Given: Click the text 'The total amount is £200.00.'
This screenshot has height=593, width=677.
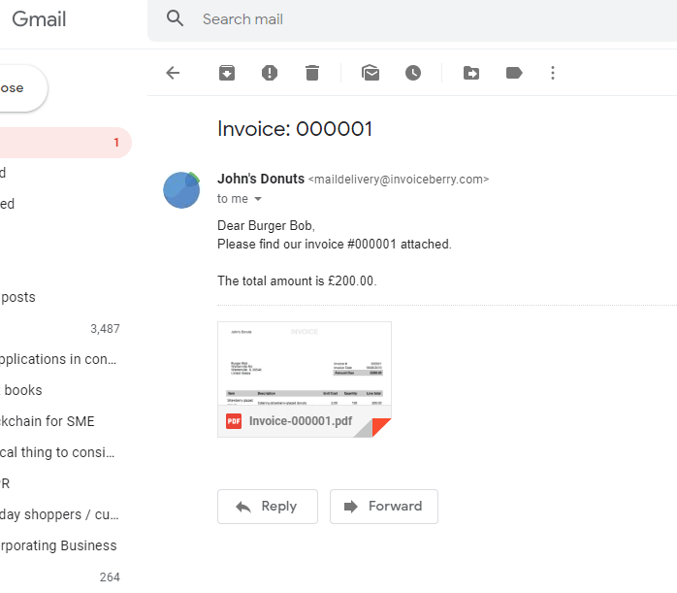Looking at the screenshot, I should tap(297, 280).
